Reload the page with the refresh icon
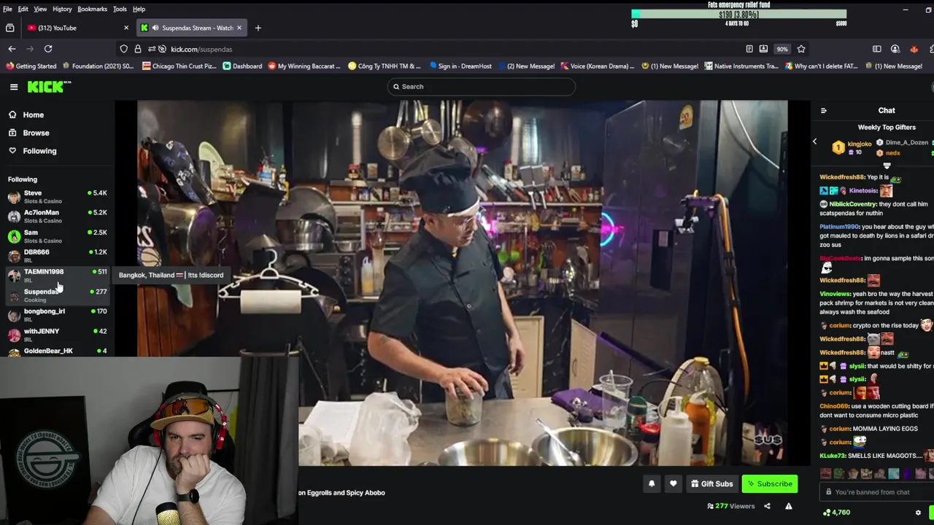The height and width of the screenshot is (525, 934). pyautogui.click(x=48, y=49)
